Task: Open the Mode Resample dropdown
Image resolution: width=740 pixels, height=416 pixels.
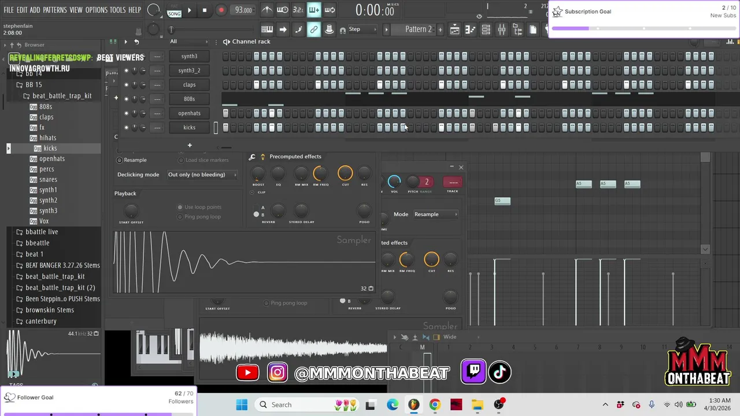Action: [436, 214]
